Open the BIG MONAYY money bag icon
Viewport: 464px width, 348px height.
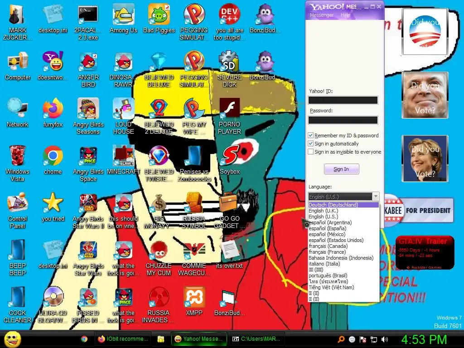tap(159, 211)
